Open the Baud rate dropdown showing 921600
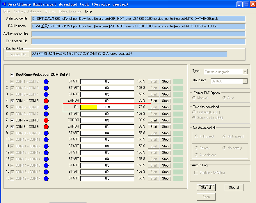 pyautogui.click(x=229, y=81)
